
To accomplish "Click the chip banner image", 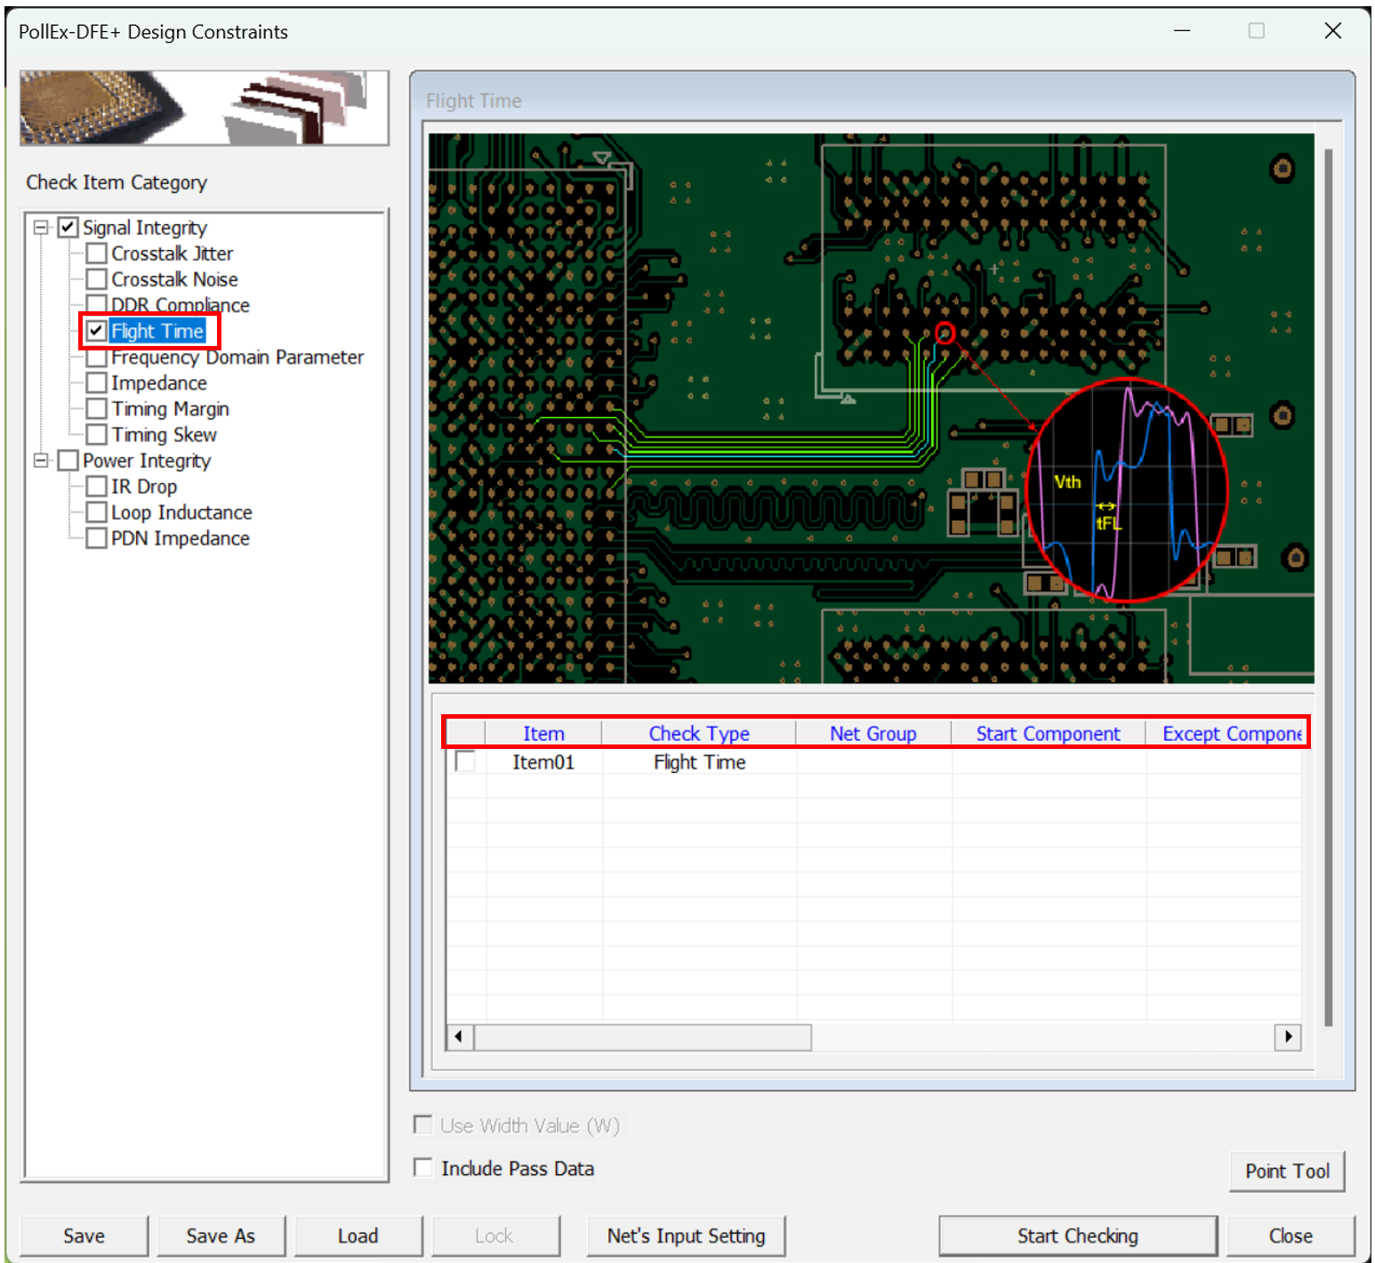I will (x=204, y=109).
